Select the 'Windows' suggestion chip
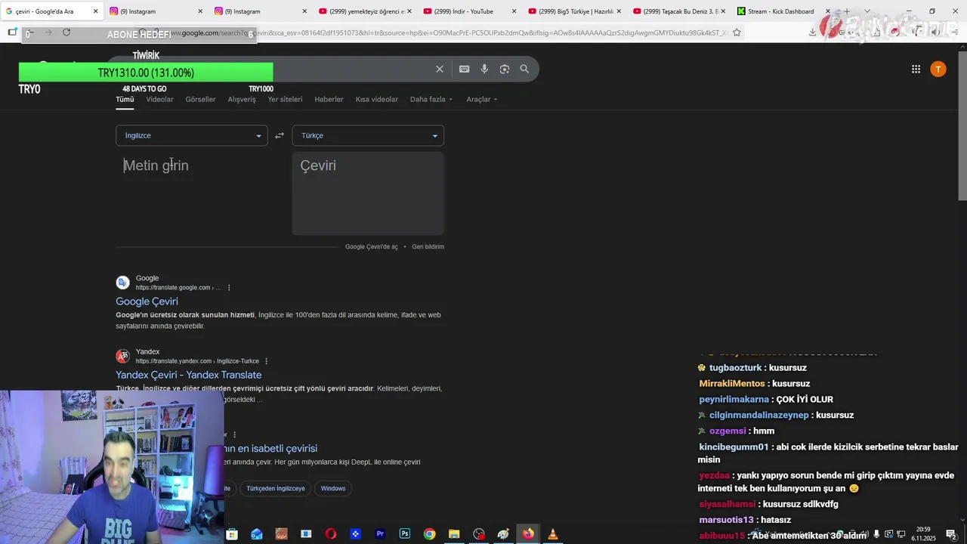 (332, 488)
